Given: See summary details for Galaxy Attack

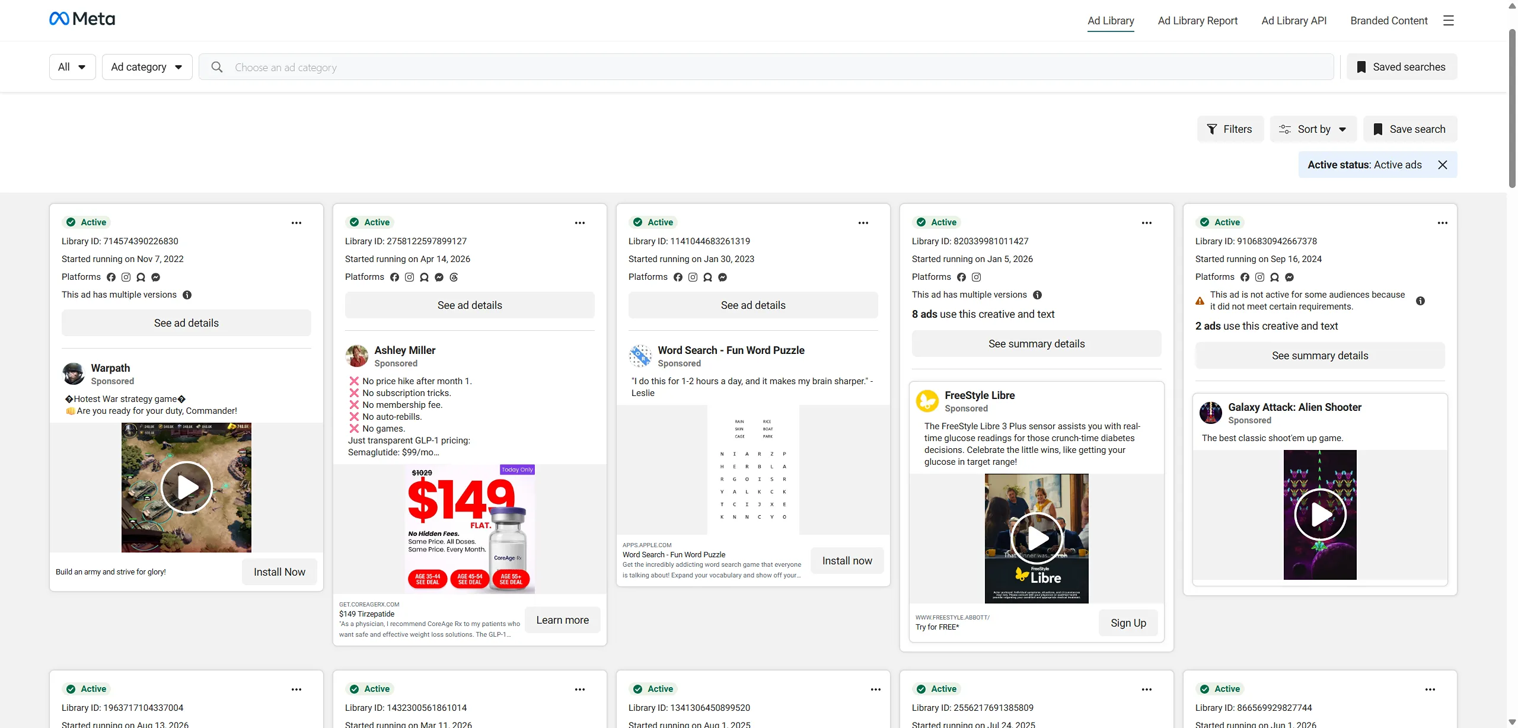Looking at the screenshot, I should click(x=1320, y=356).
